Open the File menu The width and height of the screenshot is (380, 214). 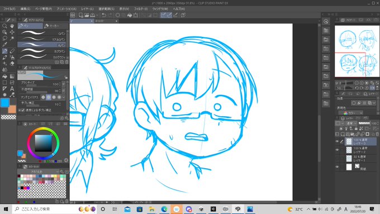click(x=9, y=9)
